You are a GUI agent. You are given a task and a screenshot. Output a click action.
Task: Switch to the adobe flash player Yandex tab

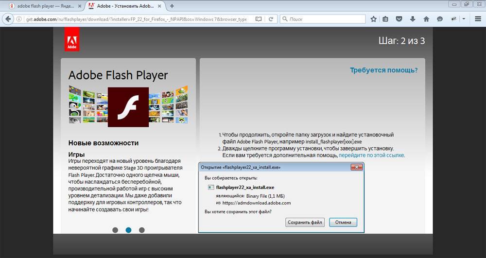click(45, 6)
